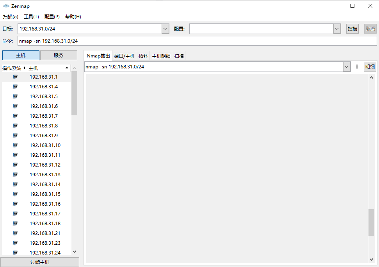The height and width of the screenshot is (267, 379).
Task: Click the OS icon beside host 192.168.31.7
Action: 15,116
